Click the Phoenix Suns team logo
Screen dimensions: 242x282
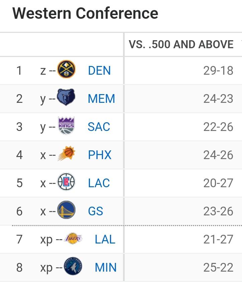pos(66,154)
